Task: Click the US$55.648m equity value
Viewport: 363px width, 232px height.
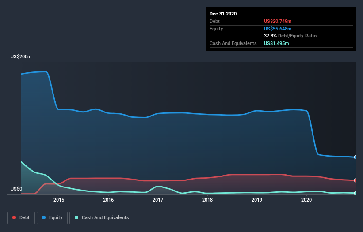Action: pos(278,29)
